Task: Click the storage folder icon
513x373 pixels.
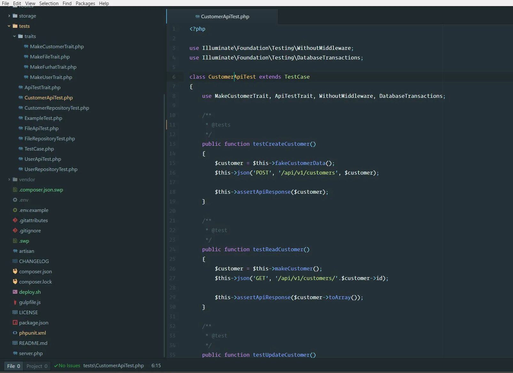Action: [x=15, y=16]
